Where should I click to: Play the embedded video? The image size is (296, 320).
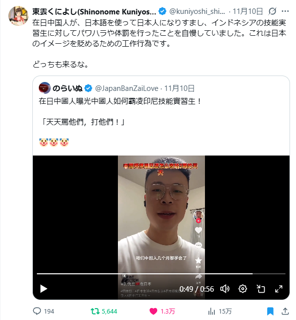point(43,289)
